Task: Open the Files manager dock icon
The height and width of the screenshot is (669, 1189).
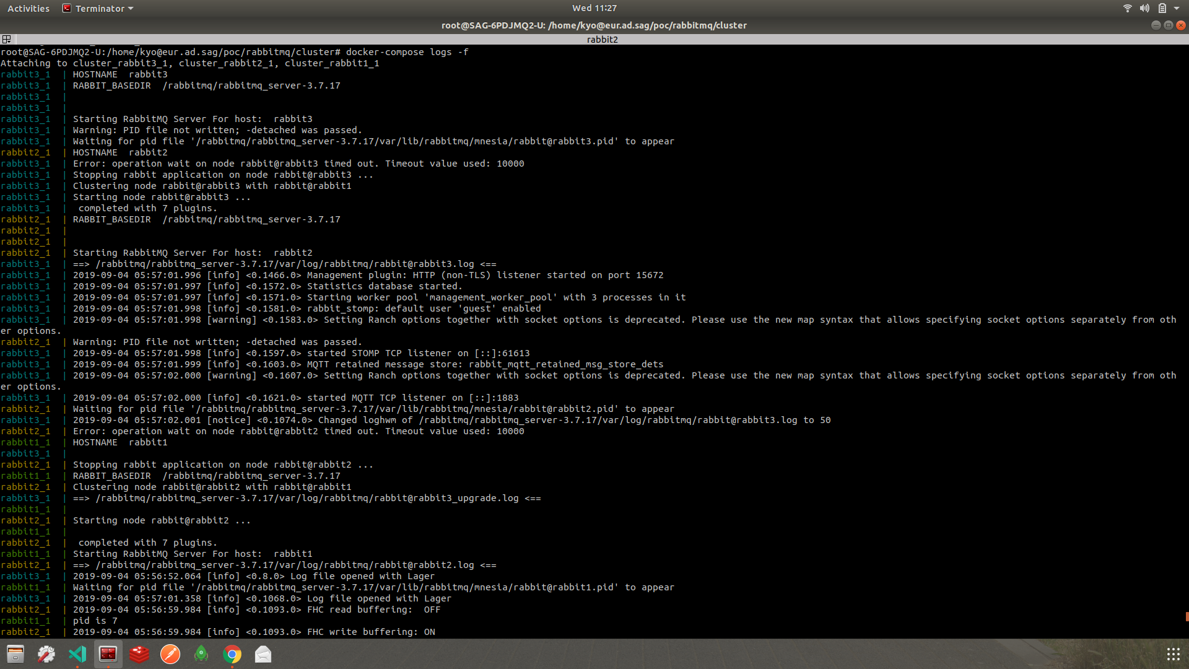Action: [15, 654]
